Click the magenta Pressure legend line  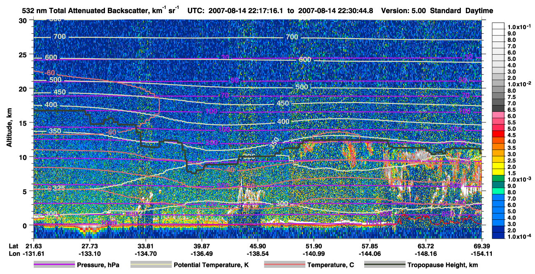coord(54,265)
